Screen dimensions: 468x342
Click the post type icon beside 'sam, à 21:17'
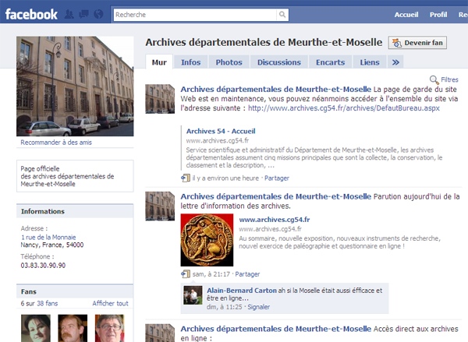point(186,274)
